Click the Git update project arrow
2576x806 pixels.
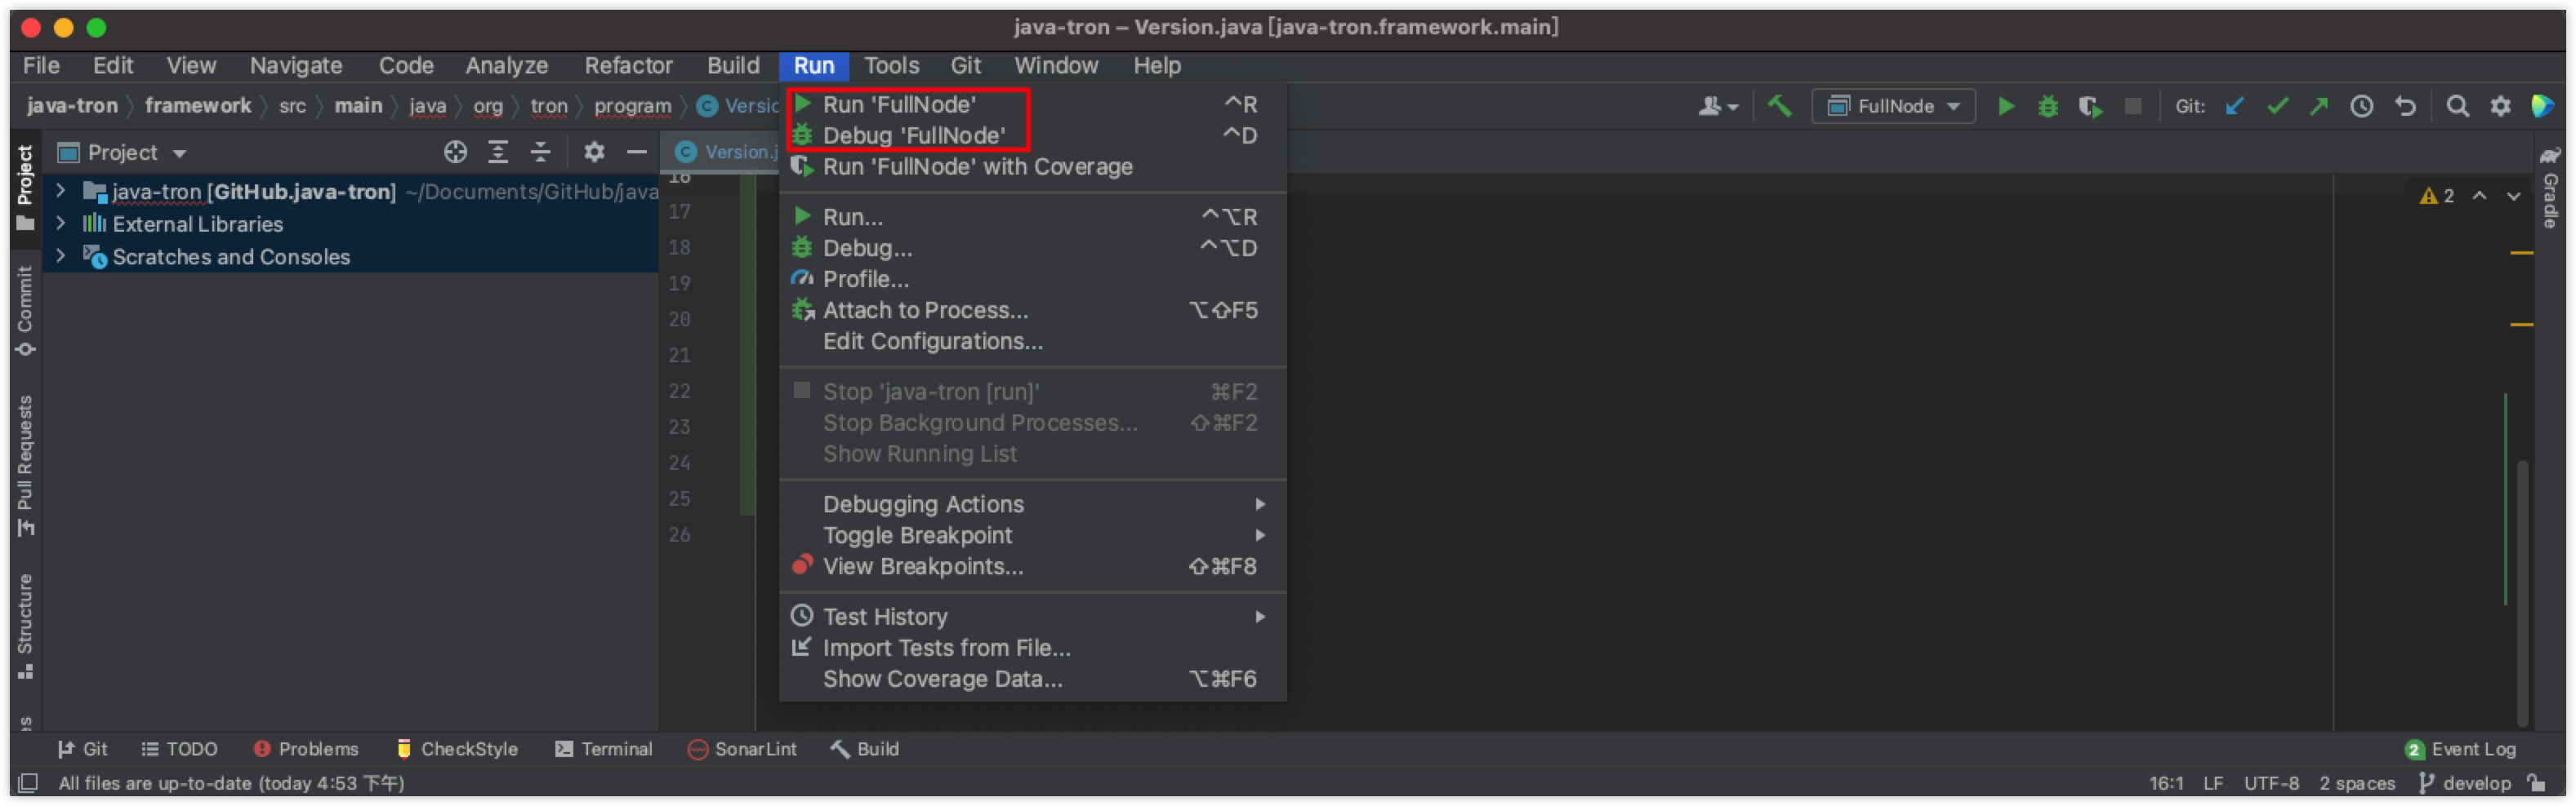2235,106
